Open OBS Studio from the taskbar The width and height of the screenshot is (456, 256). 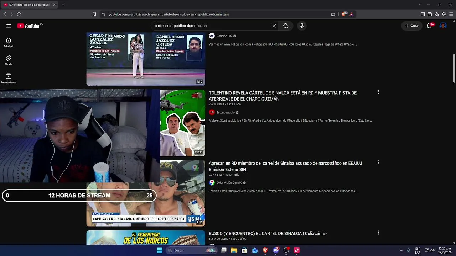pyautogui.click(x=286, y=250)
